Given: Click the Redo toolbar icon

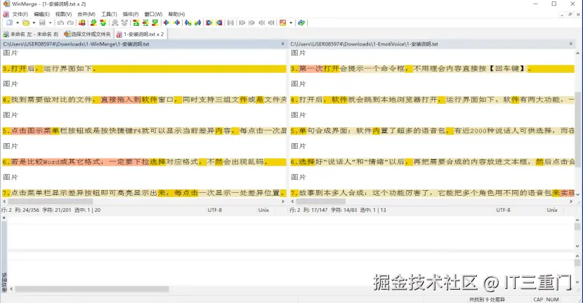Looking at the screenshot, I should coord(70,22).
